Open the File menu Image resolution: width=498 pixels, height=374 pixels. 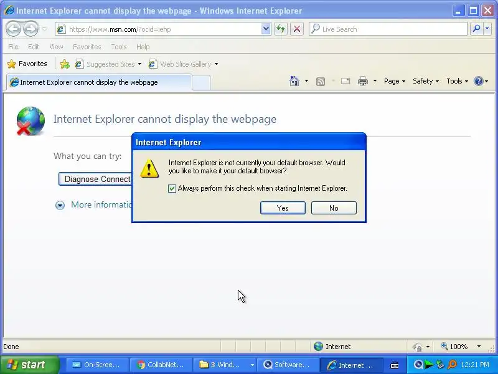click(x=13, y=47)
